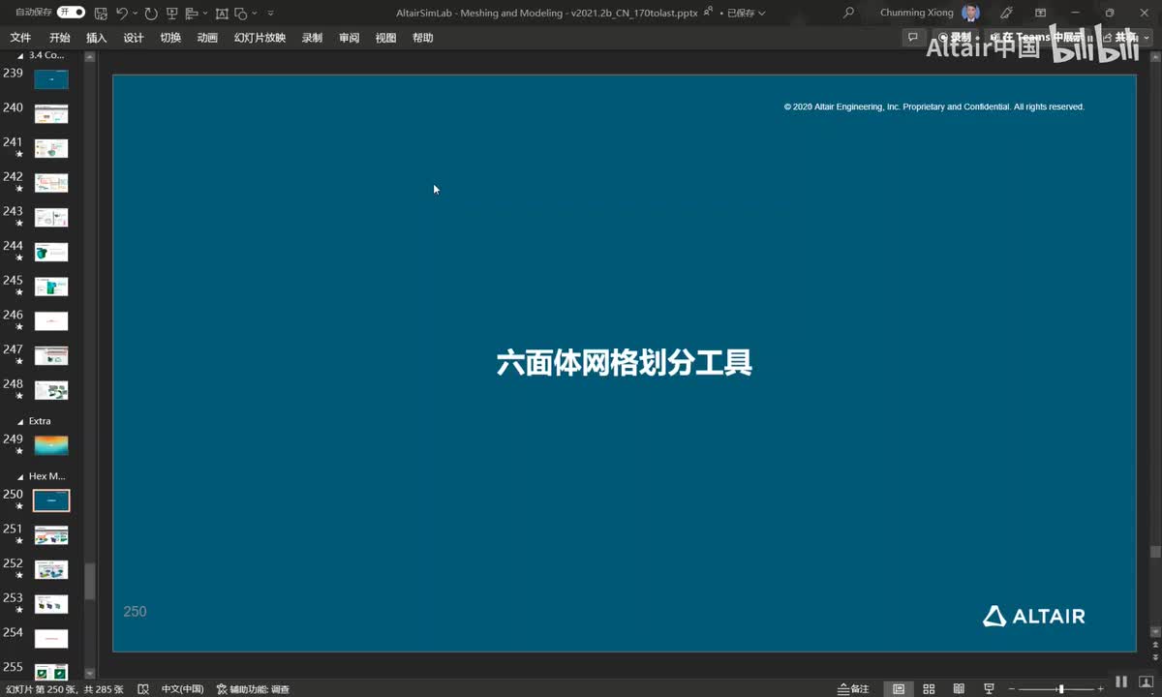Viewport: 1162px width, 697px height.
Task: Click the main editing area vertical scrollbar thumb
Action: click(1154, 552)
